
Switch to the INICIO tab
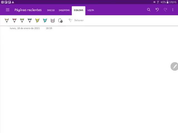[51, 10]
